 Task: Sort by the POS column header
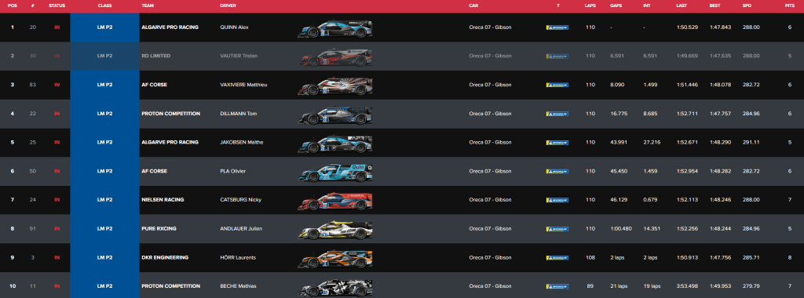(13, 5)
